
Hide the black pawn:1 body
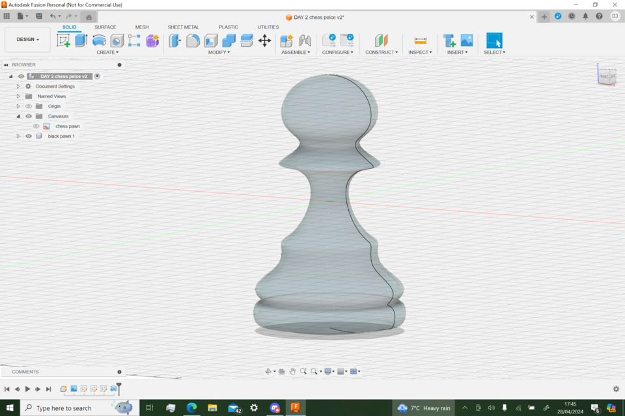[x=28, y=136]
